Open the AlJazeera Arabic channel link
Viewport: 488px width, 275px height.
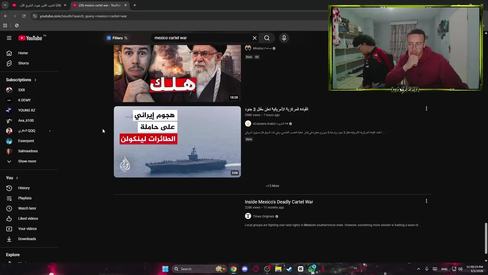tap(271, 124)
